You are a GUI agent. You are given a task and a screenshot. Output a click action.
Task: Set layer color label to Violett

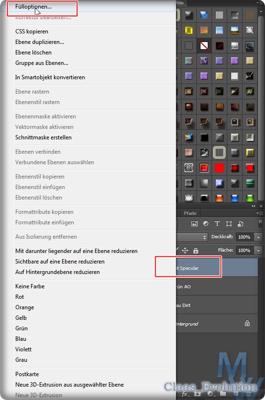coord(23,349)
